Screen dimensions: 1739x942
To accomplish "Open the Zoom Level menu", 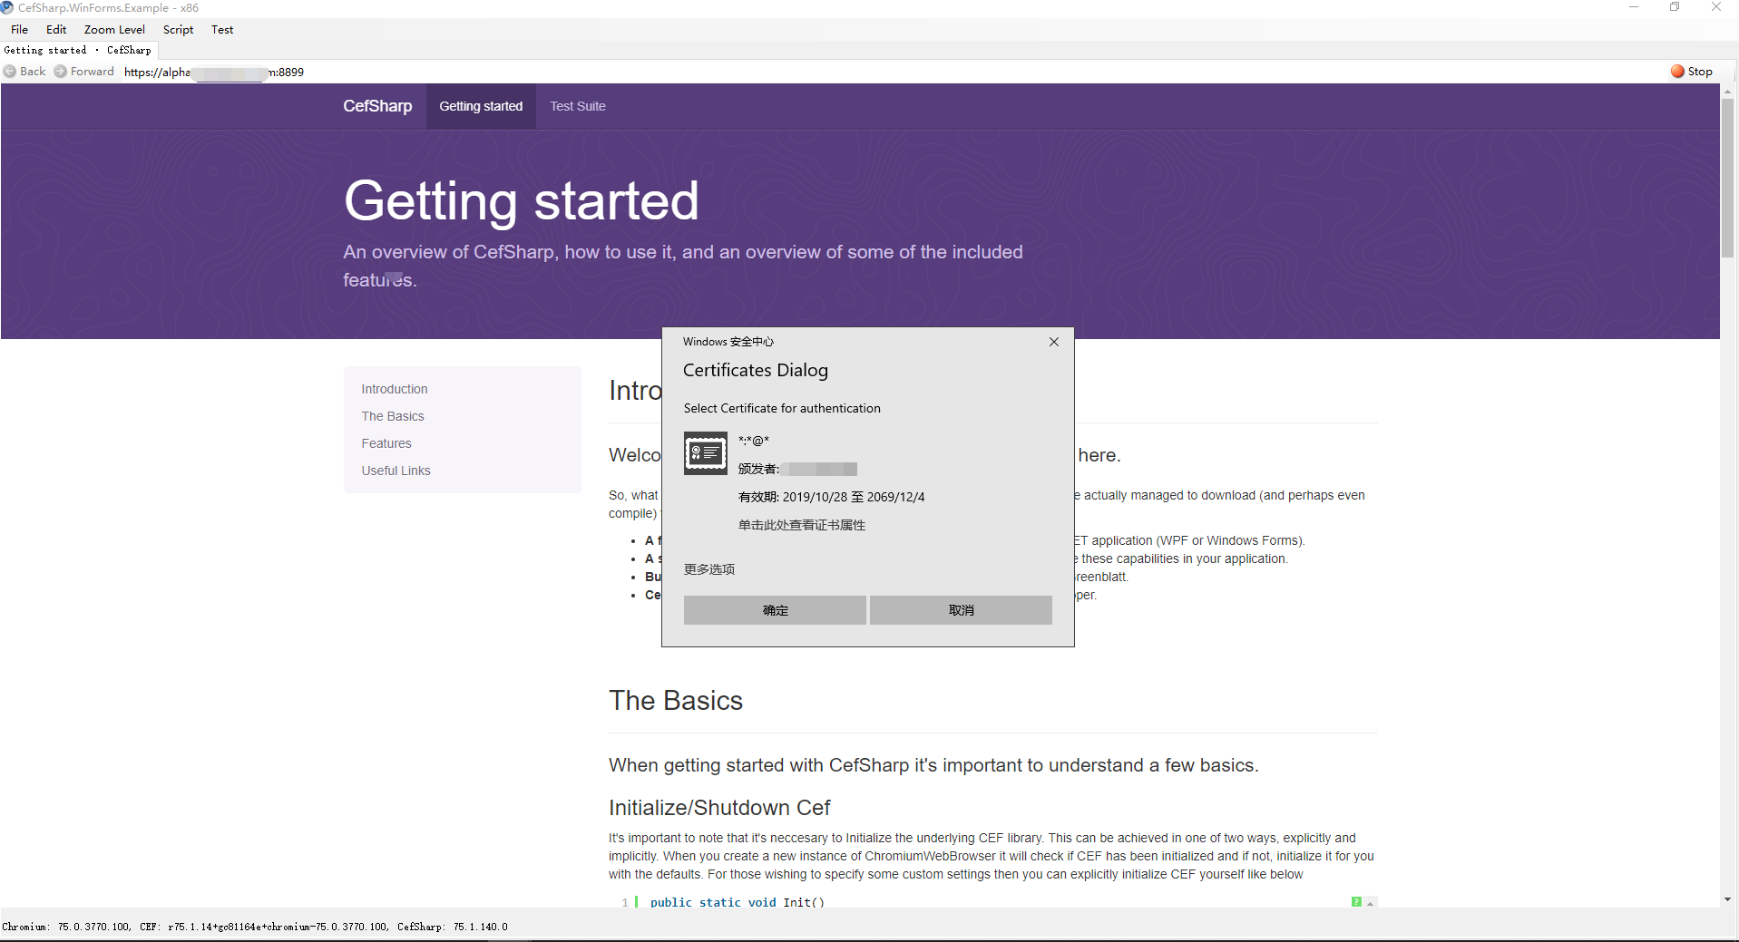I will pos(113,29).
